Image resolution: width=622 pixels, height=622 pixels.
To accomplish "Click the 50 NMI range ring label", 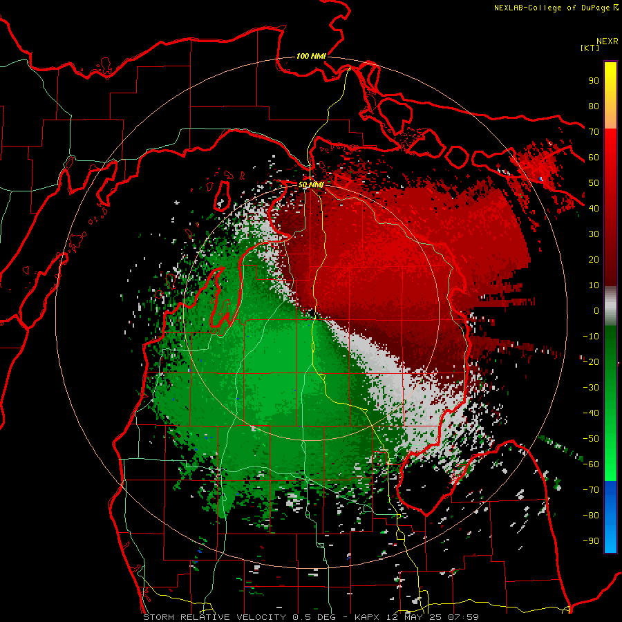I will point(310,185).
